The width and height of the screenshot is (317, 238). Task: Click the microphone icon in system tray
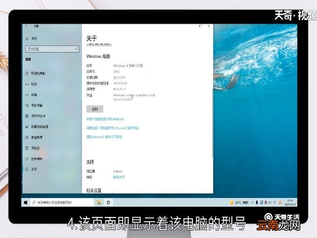pyautogui.click(x=257, y=203)
